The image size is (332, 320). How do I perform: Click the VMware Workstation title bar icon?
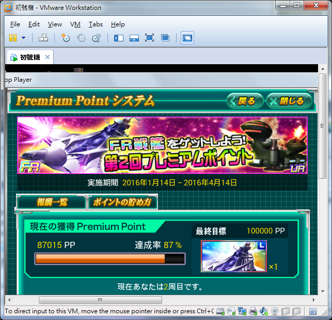tap(8, 8)
